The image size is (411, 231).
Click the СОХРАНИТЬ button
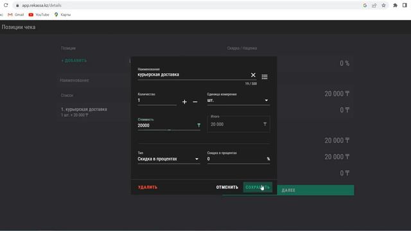(258, 187)
